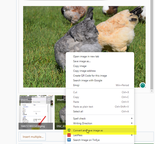Click the editor's vertical scrollbar down arrow
The image size is (155, 144).
click(152, 91)
